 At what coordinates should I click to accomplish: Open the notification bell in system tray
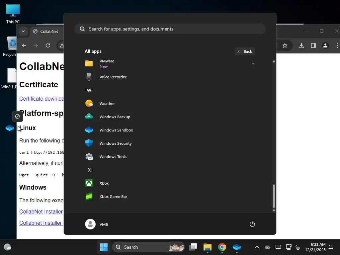(331, 247)
